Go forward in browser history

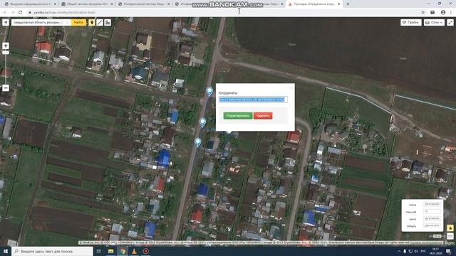click(x=13, y=12)
